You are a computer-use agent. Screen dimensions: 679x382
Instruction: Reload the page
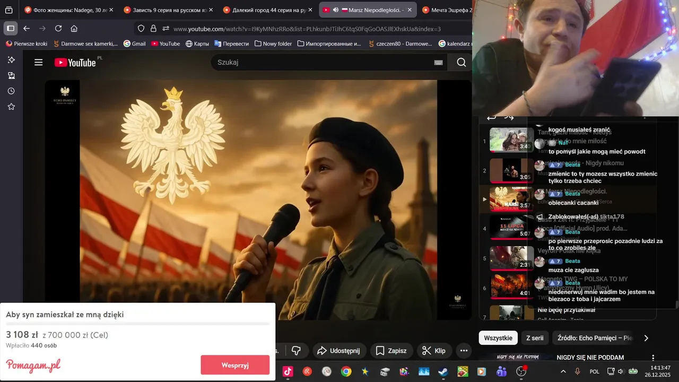58,29
